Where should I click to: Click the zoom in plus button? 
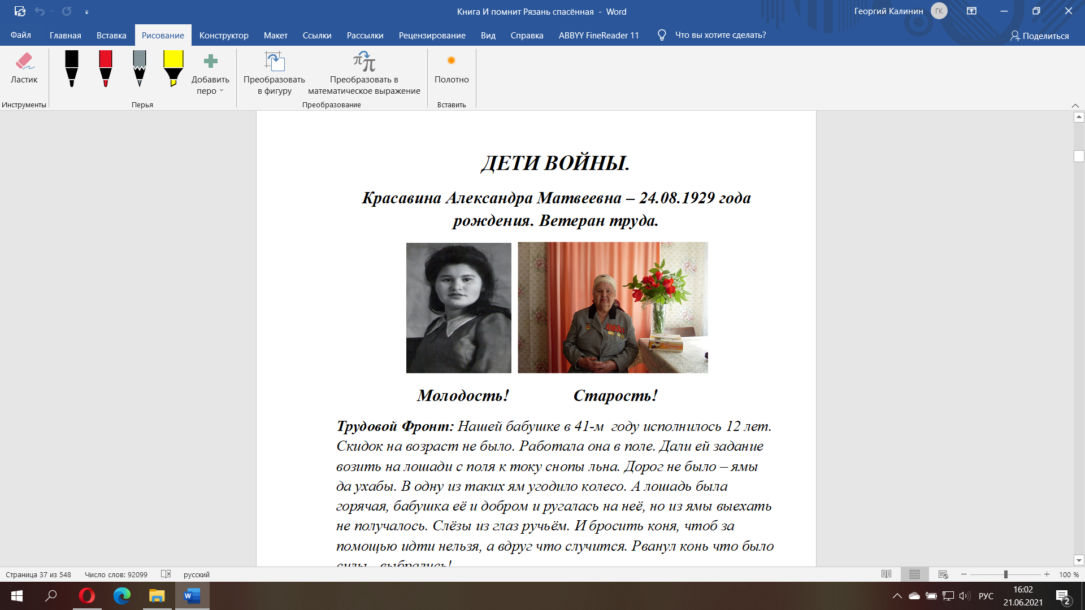coord(1047,574)
